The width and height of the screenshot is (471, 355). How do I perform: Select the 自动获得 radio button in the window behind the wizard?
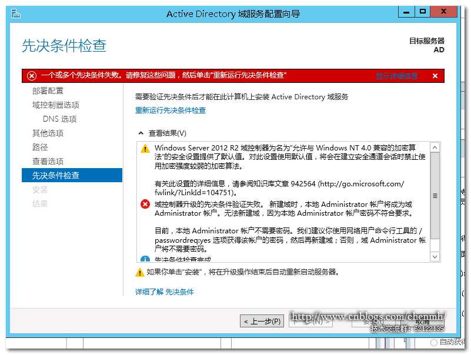433,343
